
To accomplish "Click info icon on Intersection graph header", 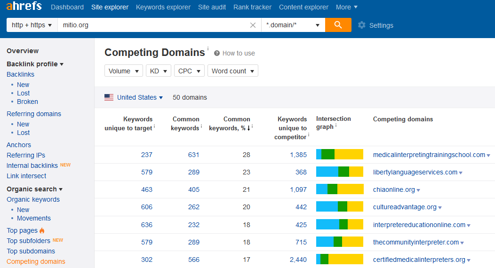I will tap(336, 125).
